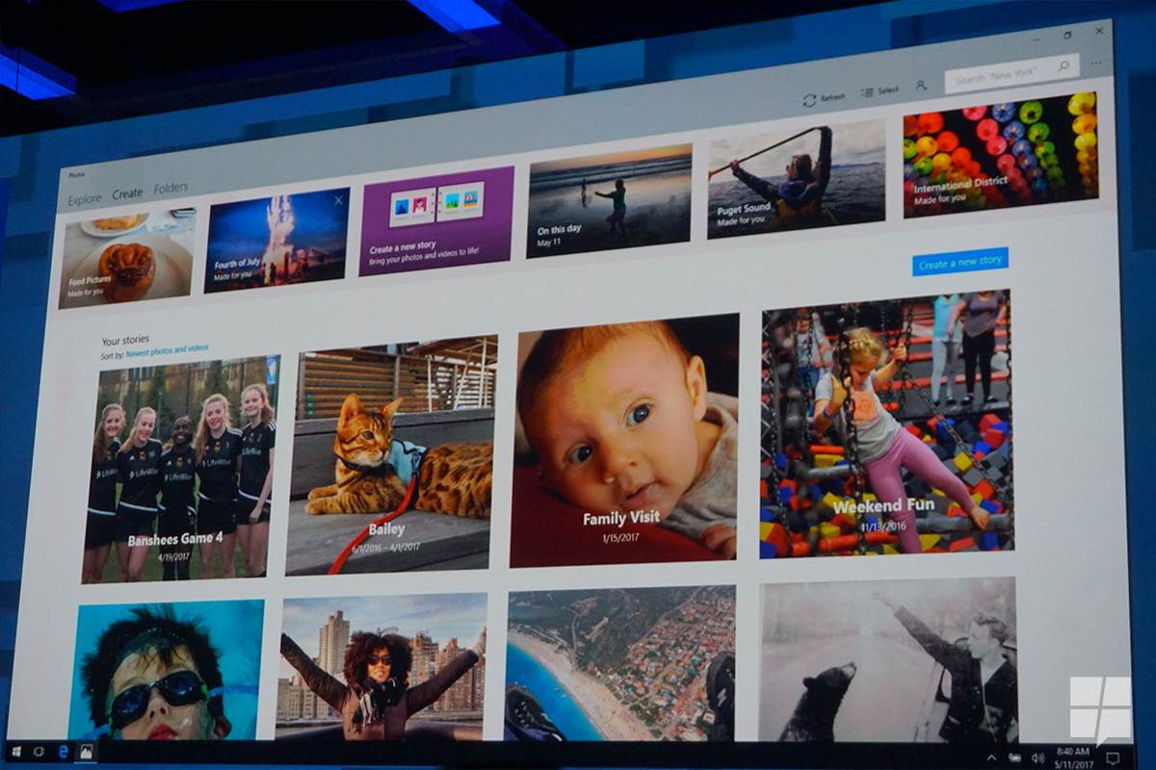Switch to the Folders tab
The image size is (1156, 770).
171,188
